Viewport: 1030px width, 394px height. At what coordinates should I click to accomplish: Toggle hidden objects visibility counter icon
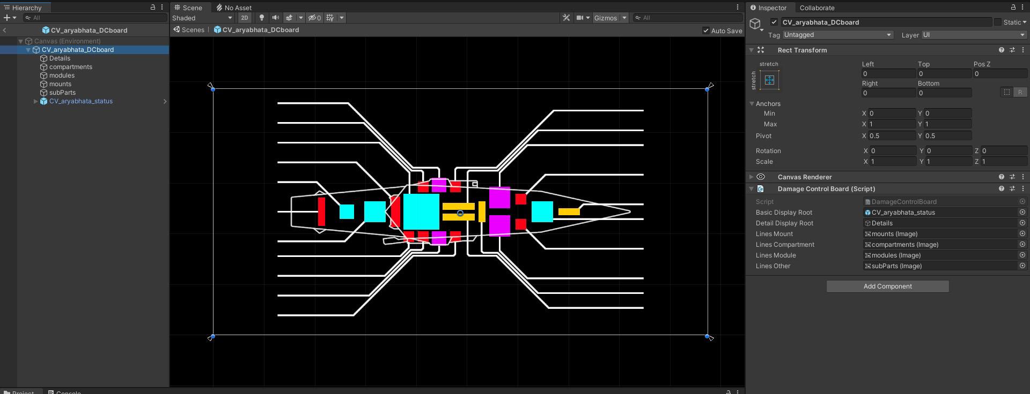click(x=315, y=18)
